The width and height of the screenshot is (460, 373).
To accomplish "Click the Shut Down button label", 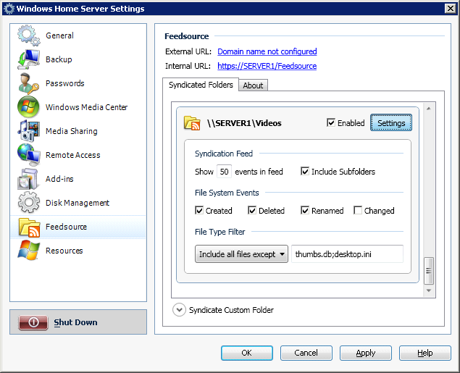I will (75, 322).
